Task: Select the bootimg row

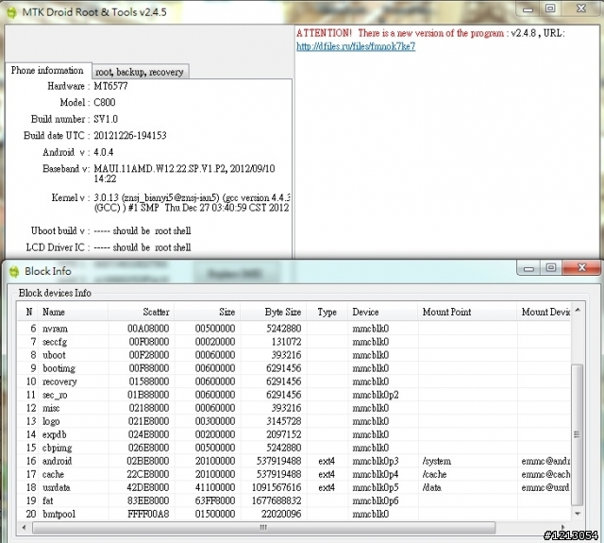Action: click(x=294, y=368)
